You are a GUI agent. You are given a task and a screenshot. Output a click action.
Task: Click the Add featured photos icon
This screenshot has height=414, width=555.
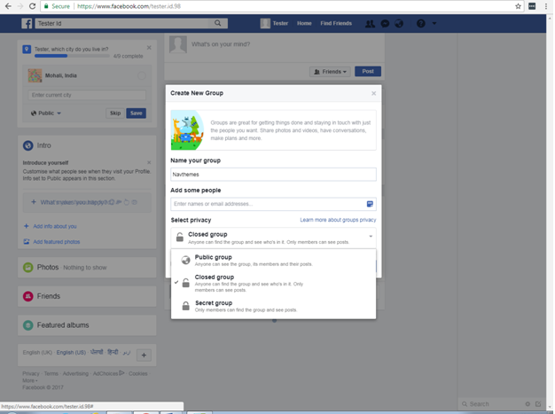point(27,241)
